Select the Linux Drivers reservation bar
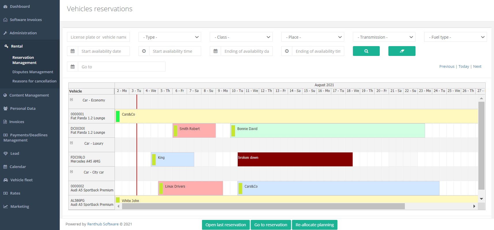The image size is (494, 230). (x=190, y=188)
